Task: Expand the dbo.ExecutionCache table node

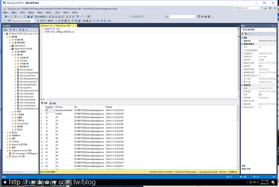Action: coord(15,82)
